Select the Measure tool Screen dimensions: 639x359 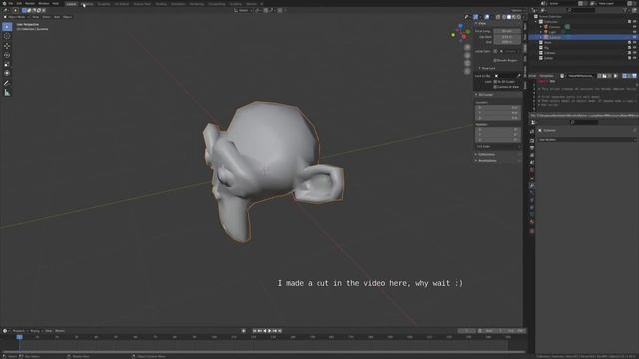pyautogui.click(x=7, y=93)
